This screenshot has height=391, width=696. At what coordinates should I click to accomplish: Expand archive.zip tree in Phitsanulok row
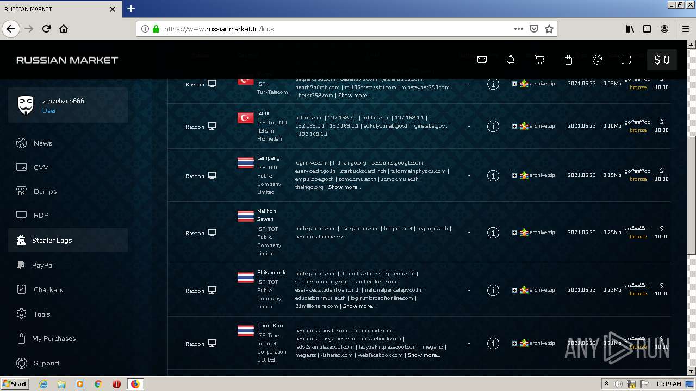pyautogui.click(x=514, y=290)
